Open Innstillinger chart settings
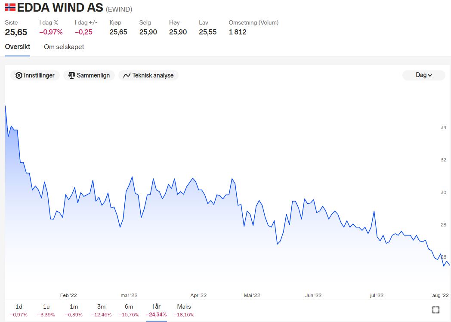Image resolution: width=451 pixels, height=322 pixels. coord(35,75)
